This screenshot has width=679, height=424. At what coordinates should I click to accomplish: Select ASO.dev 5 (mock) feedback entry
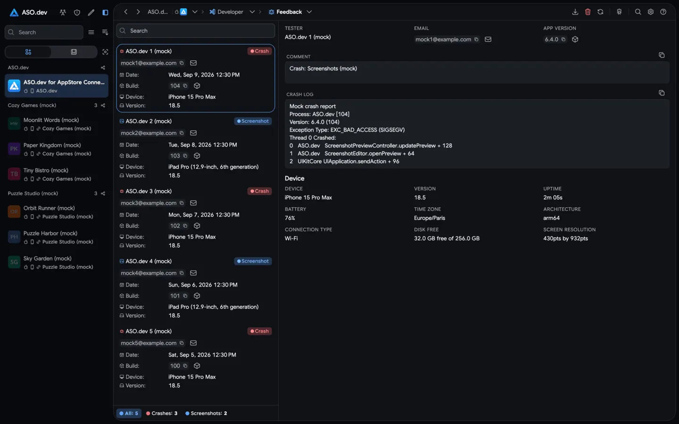click(x=196, y=357)
